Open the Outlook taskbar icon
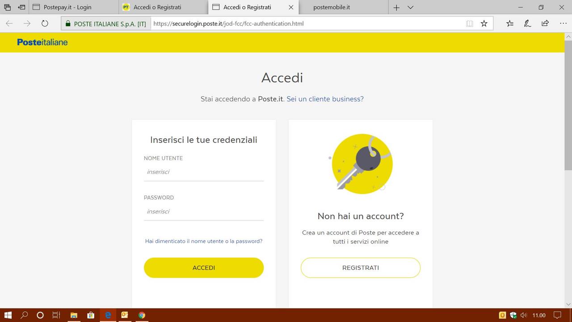 coord(125,315)
